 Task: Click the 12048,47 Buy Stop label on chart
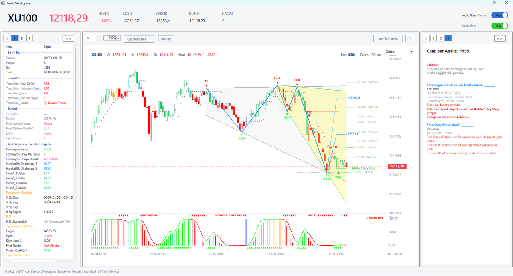coord(363,168)
